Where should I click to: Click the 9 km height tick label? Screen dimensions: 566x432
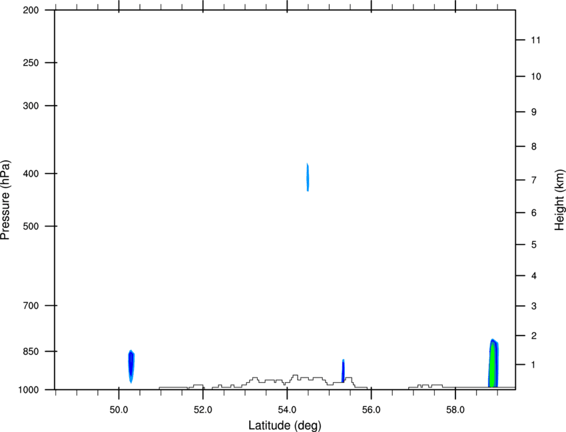pyautogui.click(x=534, y=112)
